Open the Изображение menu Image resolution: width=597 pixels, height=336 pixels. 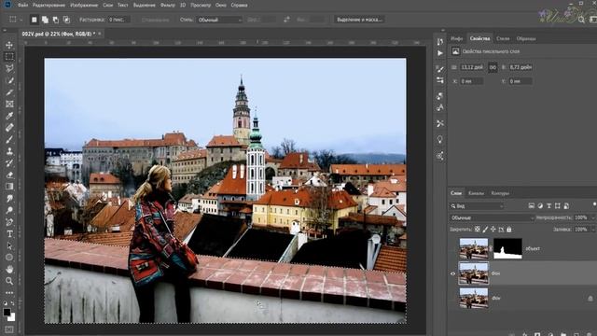84,6
